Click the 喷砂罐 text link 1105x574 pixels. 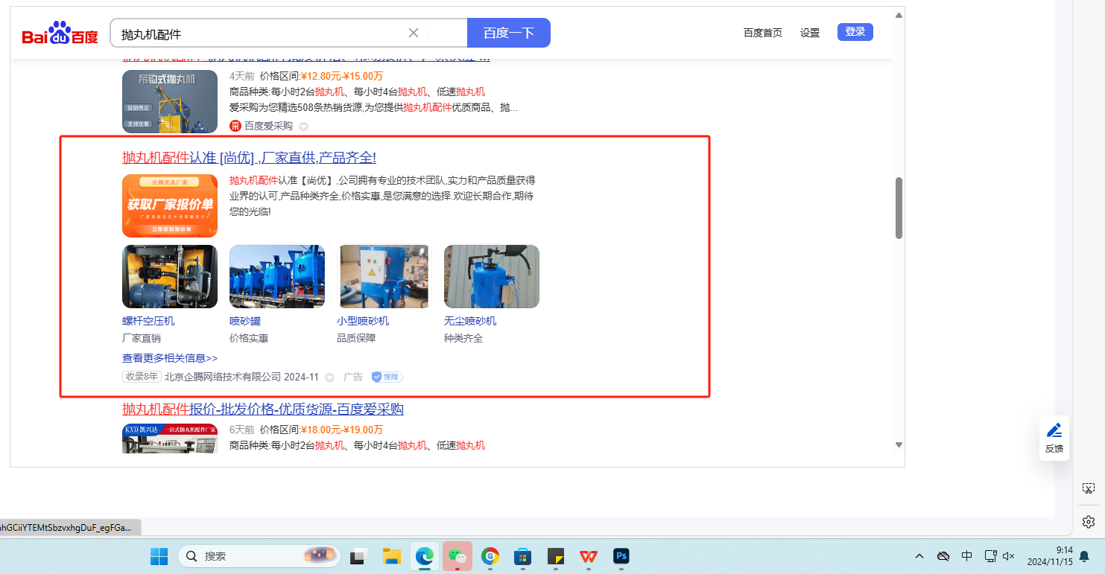coord(245,321)
